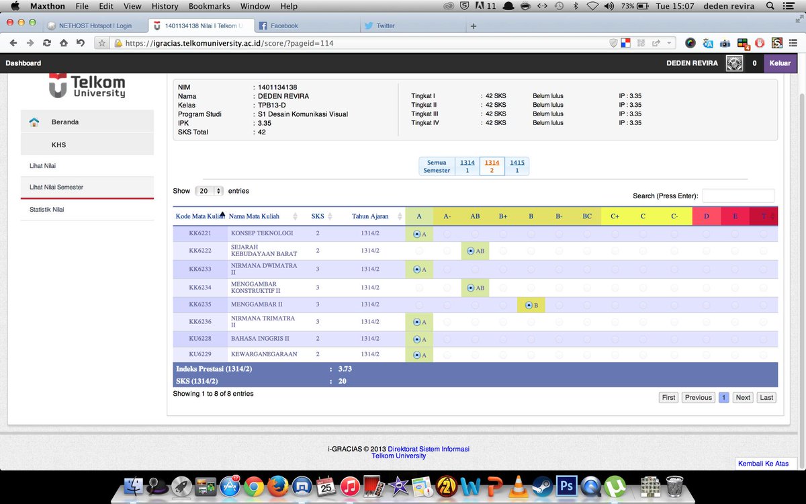Open Direktorat Sistem Informasi footer link

point(429,449)
